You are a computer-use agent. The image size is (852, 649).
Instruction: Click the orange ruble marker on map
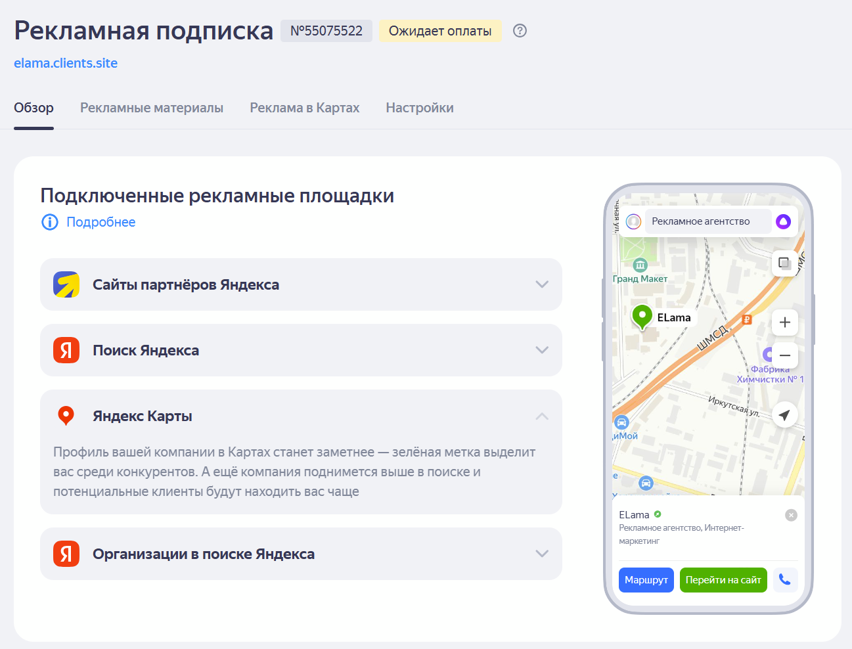click(x=747, y=320)
